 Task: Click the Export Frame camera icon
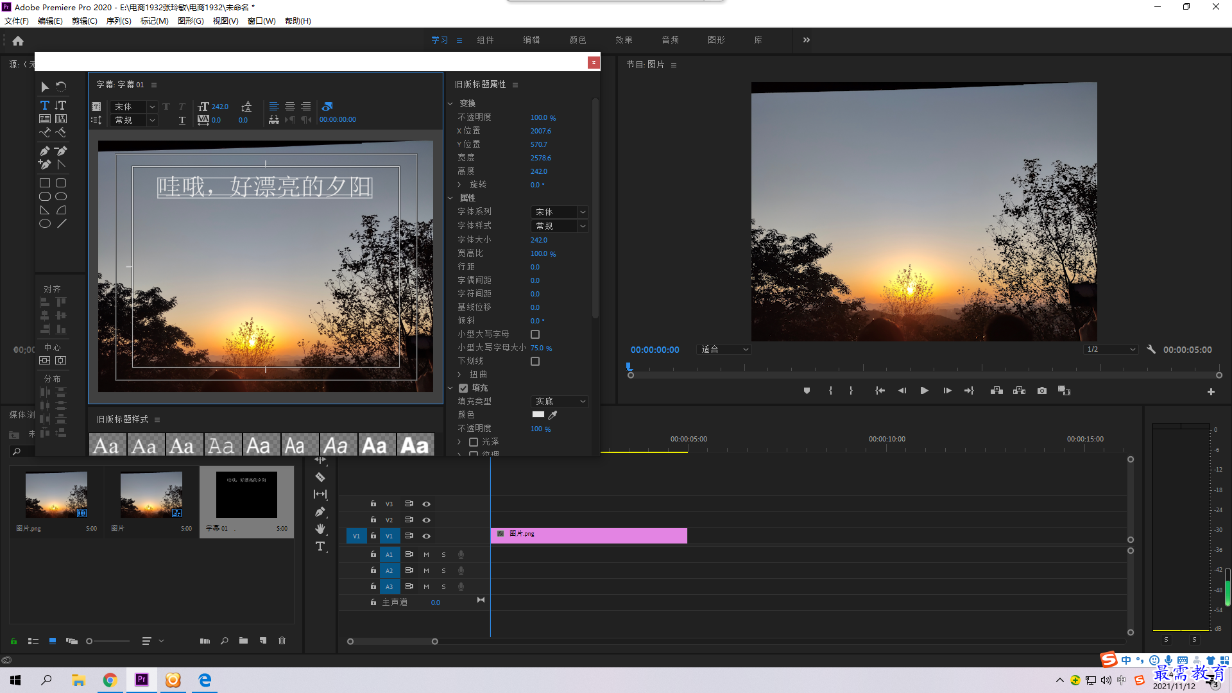[1042, 391]
